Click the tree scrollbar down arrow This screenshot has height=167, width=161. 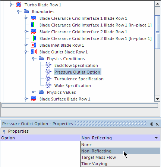tap(158, 99)
